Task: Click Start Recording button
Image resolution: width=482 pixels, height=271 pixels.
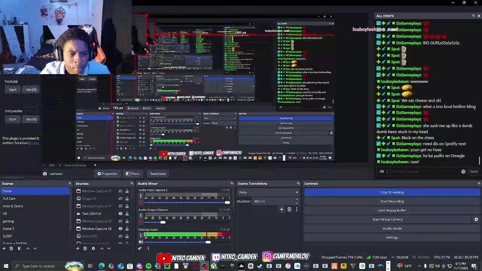Action: click(392, 201)
